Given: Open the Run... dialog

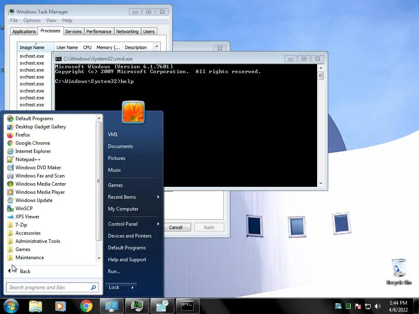Looking at the screenshot, I should (114, 271).
